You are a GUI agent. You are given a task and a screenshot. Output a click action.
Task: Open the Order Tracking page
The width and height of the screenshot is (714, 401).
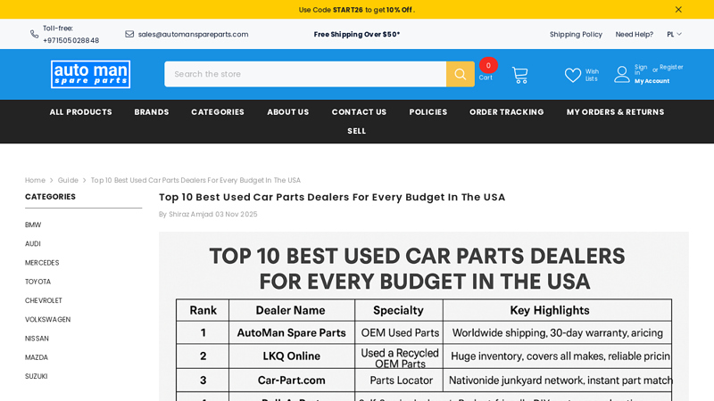click(506, 112)
